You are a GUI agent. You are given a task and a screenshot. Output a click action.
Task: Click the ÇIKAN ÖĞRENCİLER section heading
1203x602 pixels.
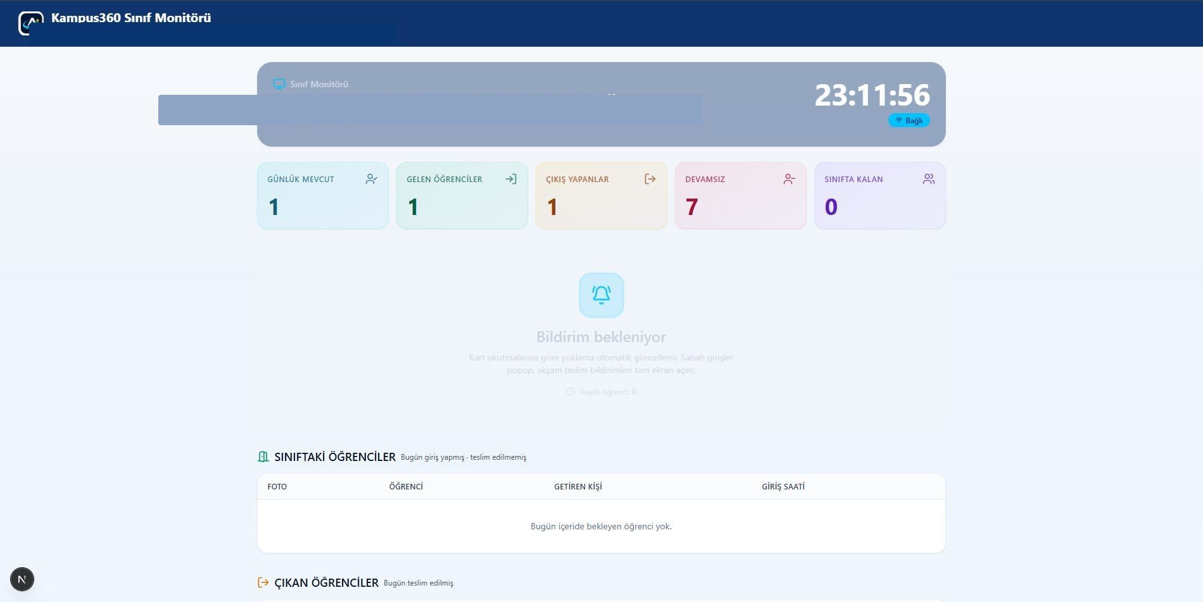327,582
